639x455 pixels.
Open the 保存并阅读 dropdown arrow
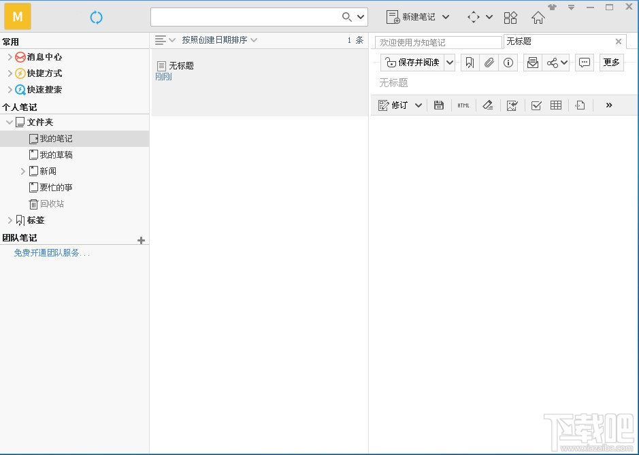(450, 63)
